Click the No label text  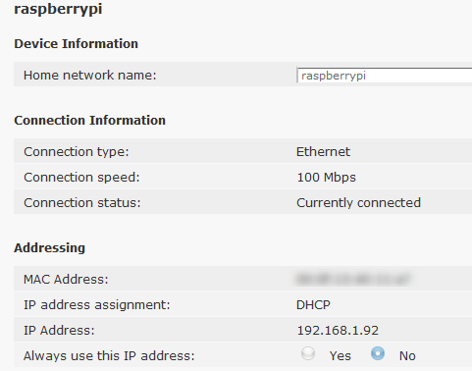click(407, 355)
